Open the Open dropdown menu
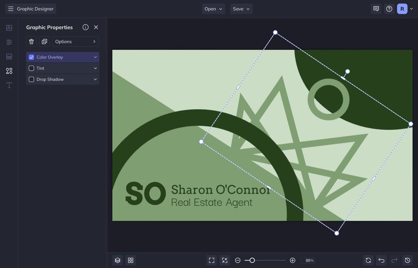418x268 pixels. point(213,9)
